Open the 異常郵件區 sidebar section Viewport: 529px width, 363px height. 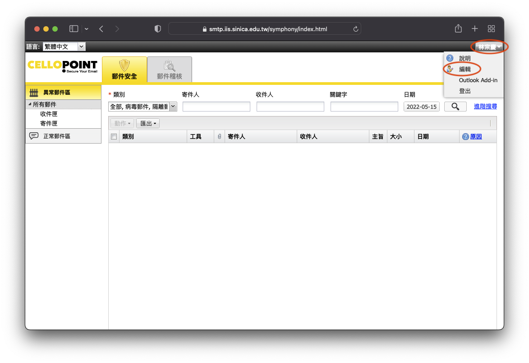(x=64, y=92)
